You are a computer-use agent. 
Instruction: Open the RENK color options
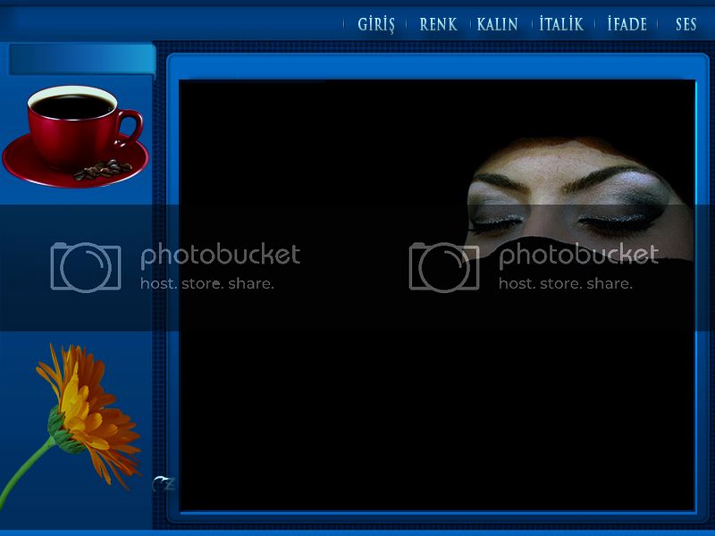click(438, 24)
